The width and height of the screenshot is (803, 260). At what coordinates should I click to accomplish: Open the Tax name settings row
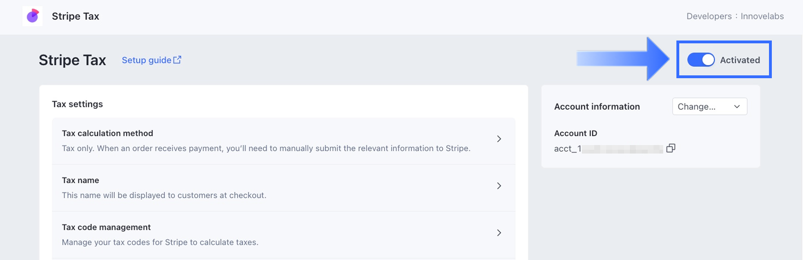click(283, 187)
